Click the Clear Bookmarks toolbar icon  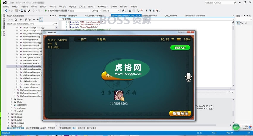tap(157, 11)
